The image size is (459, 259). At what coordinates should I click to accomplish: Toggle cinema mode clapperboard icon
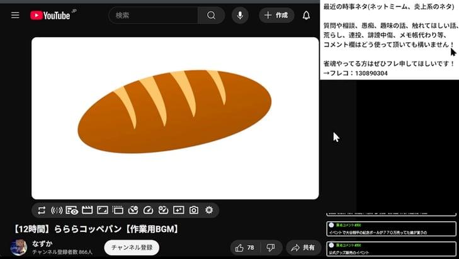(88, 210)
